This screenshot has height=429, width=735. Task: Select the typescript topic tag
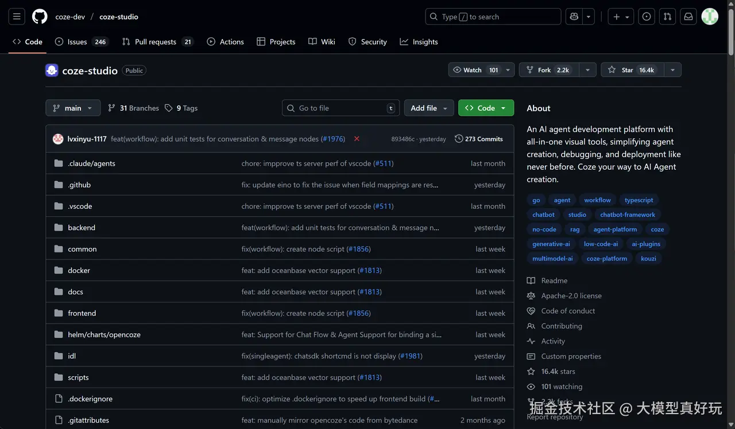[639, 200]
